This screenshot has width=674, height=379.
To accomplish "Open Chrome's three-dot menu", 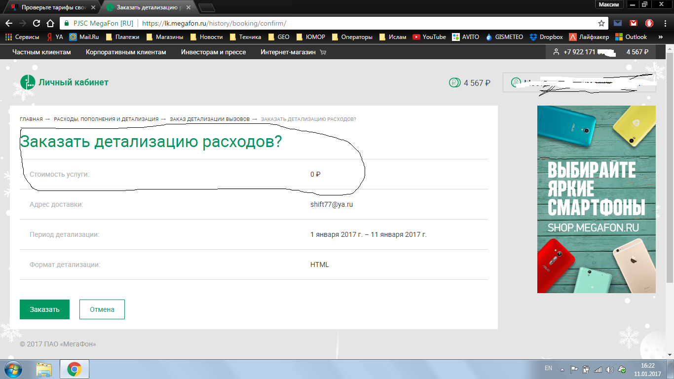I will tap(664, 23).
